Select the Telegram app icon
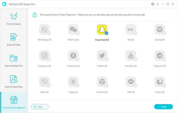This screenshot has height=113, width=178. tap(160, 55)
